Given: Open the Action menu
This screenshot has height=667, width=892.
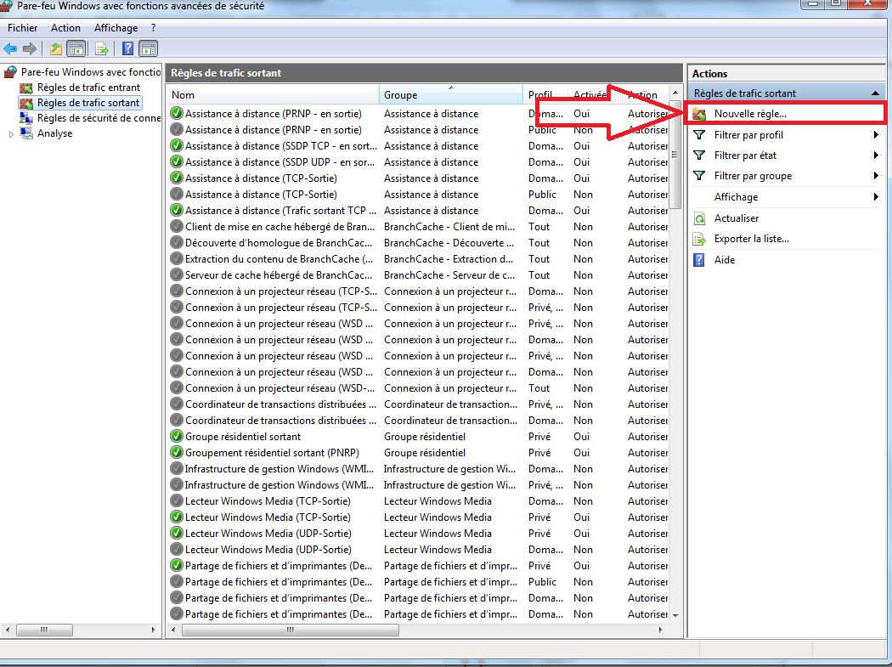Looking at the screenshot, I should coord(65,28).
